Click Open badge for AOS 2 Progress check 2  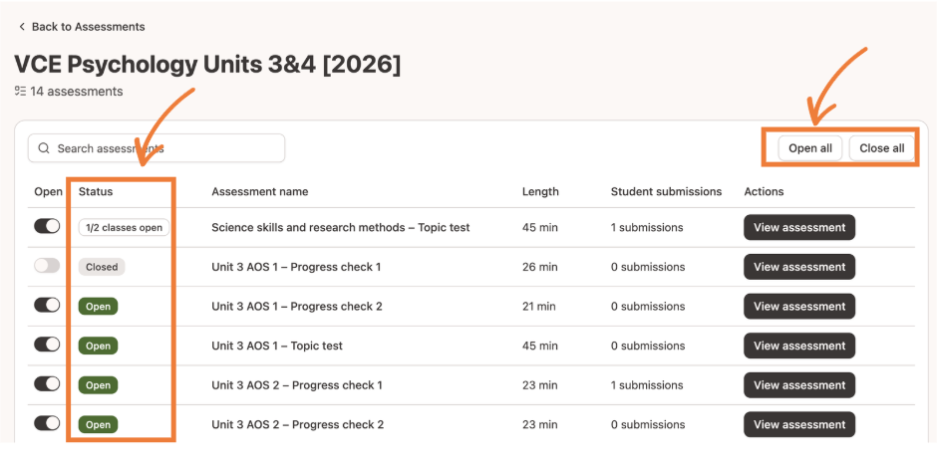pyautogui.click(x=98, y=424)
